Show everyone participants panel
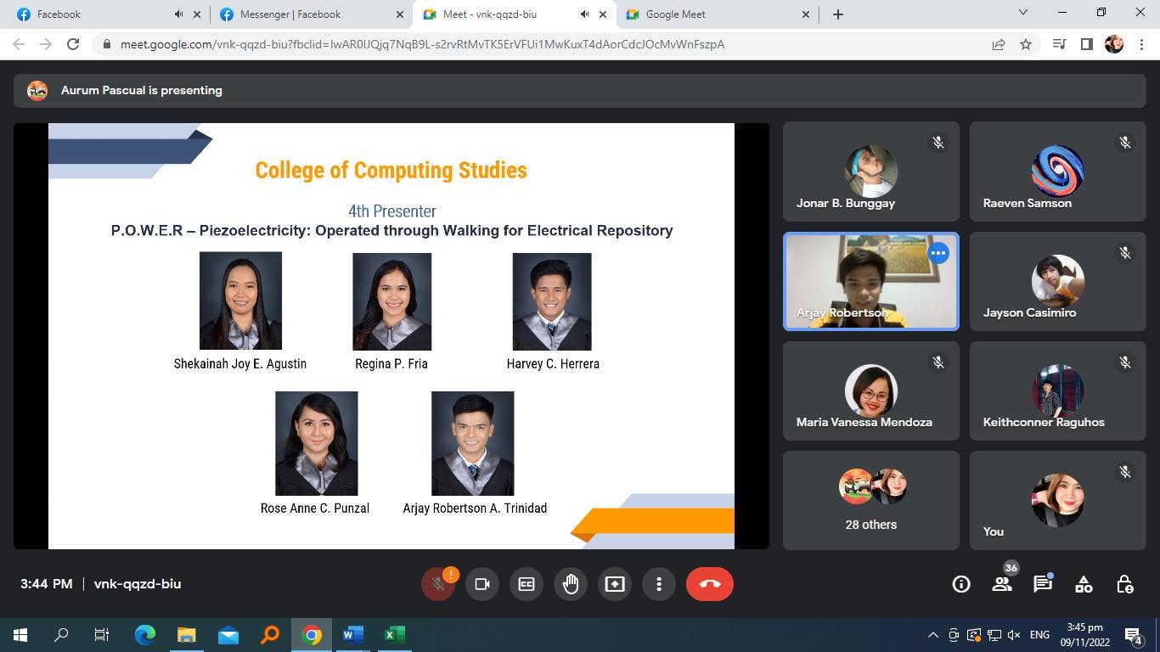1160x652 pixels. (x=1002, y=584)
